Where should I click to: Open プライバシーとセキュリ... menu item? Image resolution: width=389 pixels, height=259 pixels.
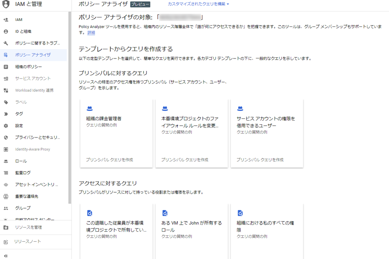click(33, 137)
